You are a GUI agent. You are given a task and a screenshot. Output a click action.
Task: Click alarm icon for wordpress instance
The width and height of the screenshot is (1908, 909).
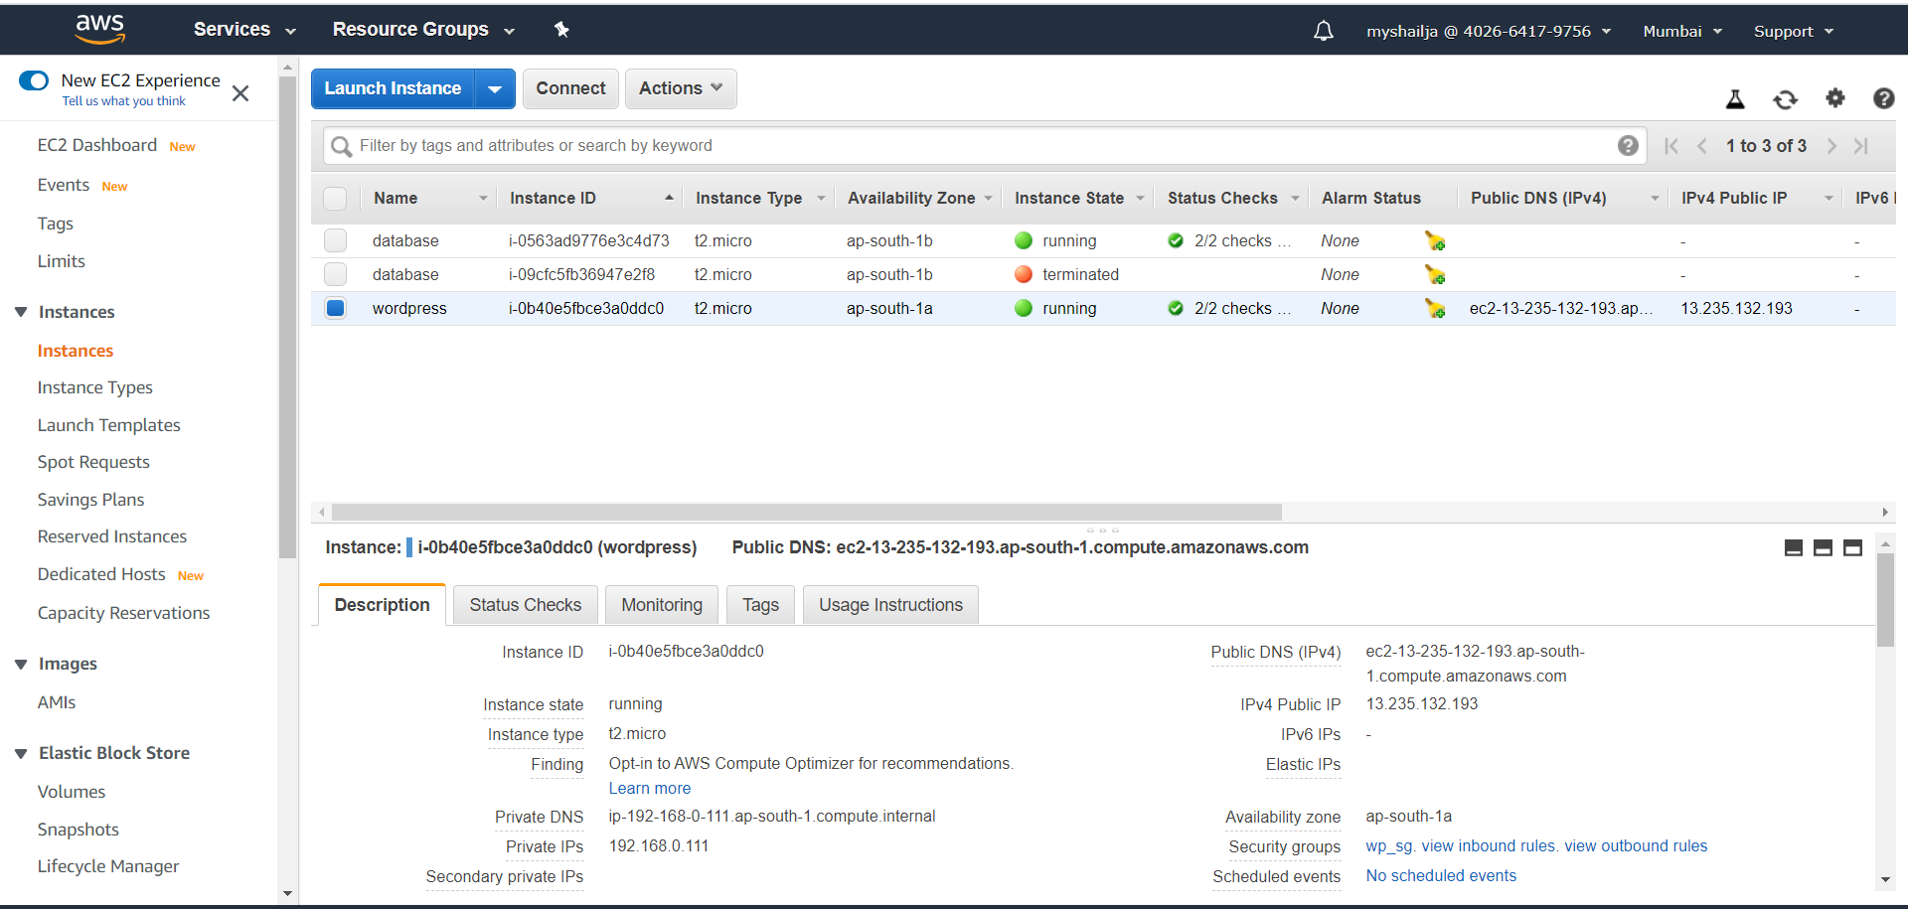pos(1434,308)
